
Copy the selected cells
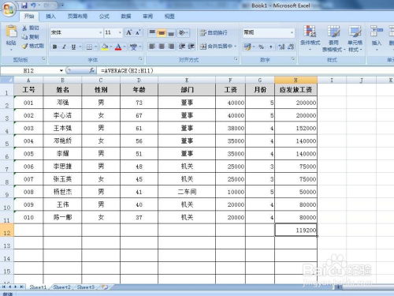[31, 37]
